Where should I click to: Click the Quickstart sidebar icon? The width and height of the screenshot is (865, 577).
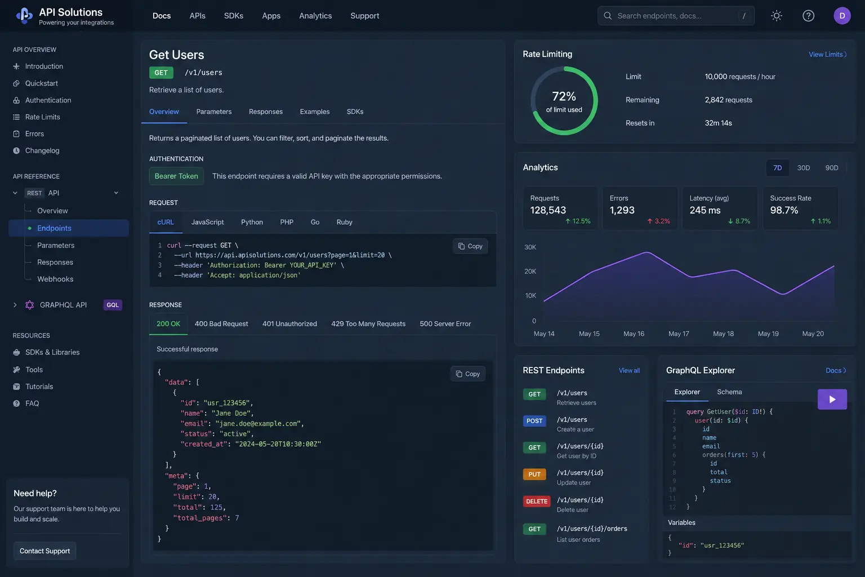pos(16,83)
